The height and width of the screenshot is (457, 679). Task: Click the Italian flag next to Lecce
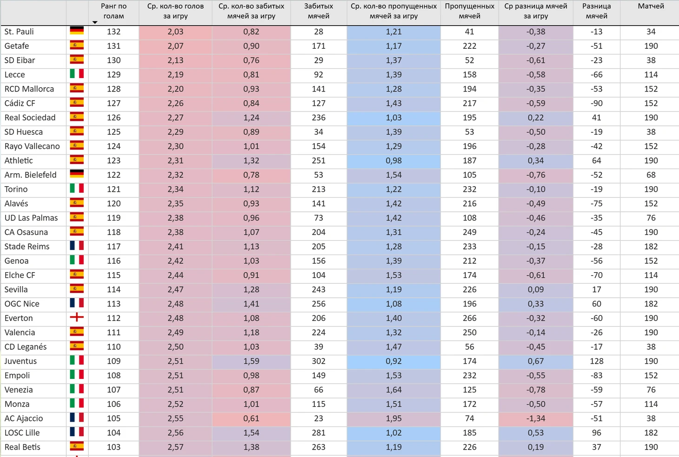(x=77, y=74)
